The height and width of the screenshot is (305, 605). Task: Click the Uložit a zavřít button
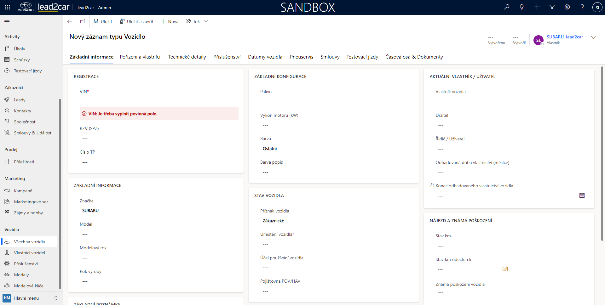[x=136, y=21]
